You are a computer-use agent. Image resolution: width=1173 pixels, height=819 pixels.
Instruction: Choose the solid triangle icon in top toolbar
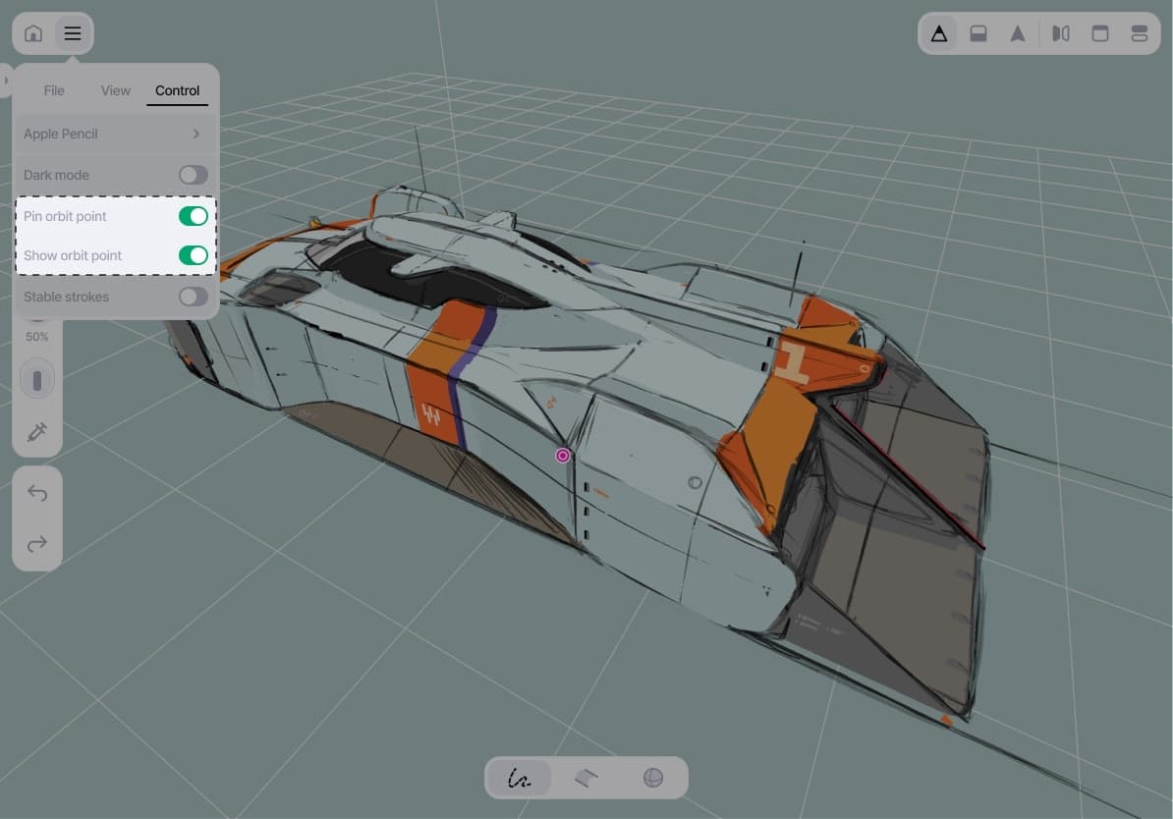point(1018,33)
